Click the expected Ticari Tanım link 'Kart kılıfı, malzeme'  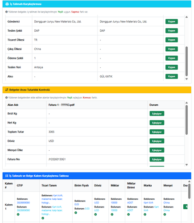52,199
